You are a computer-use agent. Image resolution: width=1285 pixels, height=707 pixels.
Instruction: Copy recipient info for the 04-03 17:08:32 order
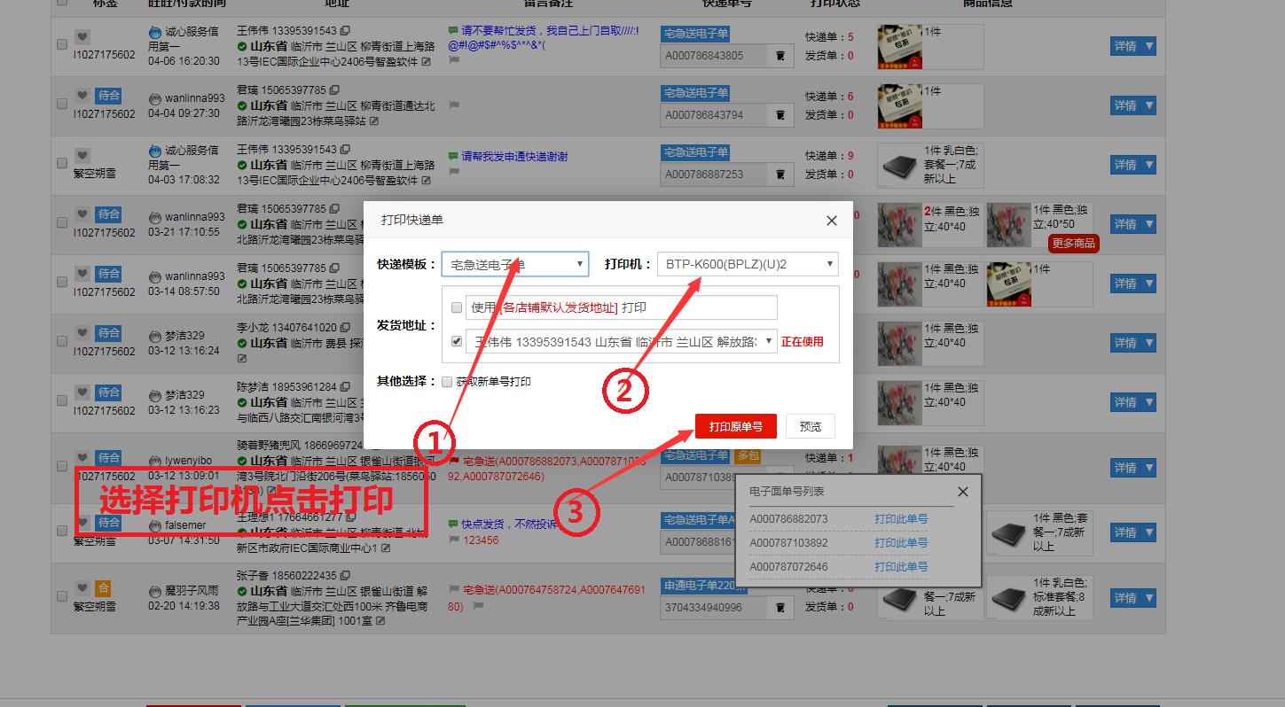pyautogui.click(x=345, y=150)
